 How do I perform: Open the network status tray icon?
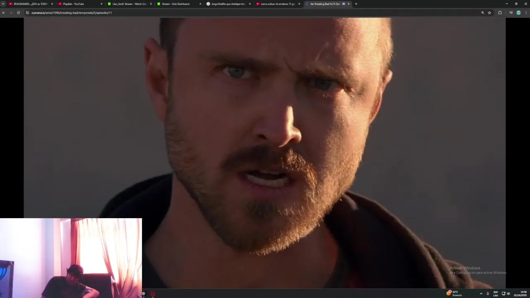(x=503, y=293)
